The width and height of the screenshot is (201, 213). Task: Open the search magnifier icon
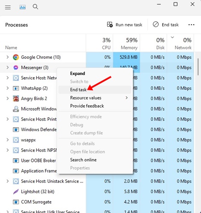click(x=35, y=7)
